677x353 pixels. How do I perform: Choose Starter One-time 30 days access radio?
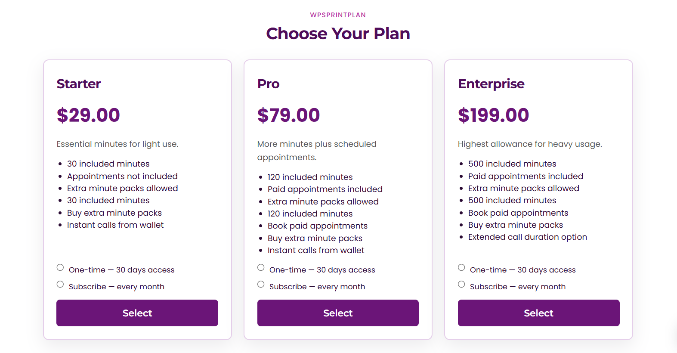click(x=60, y=268)
